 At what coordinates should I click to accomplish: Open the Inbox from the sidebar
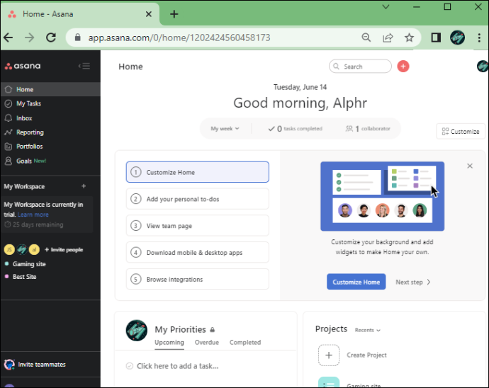point(50,118)
